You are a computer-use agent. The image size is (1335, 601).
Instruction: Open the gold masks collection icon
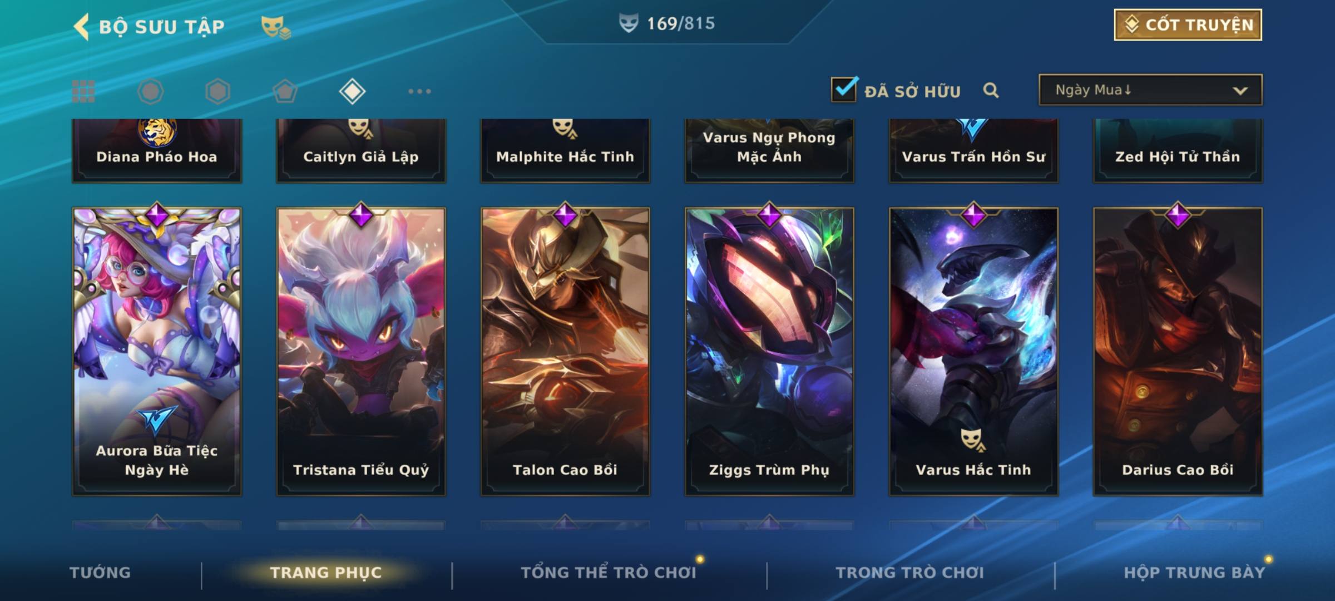(x=276, y=27)
